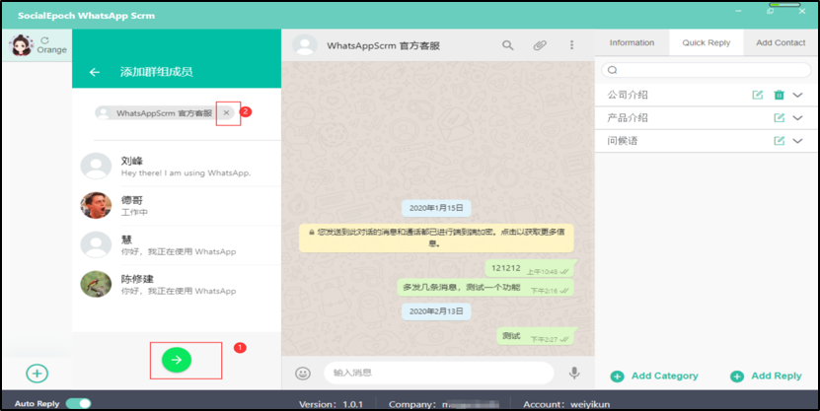Open search in the chat header
Screen dimensions: 820x411
pos(508,45)
